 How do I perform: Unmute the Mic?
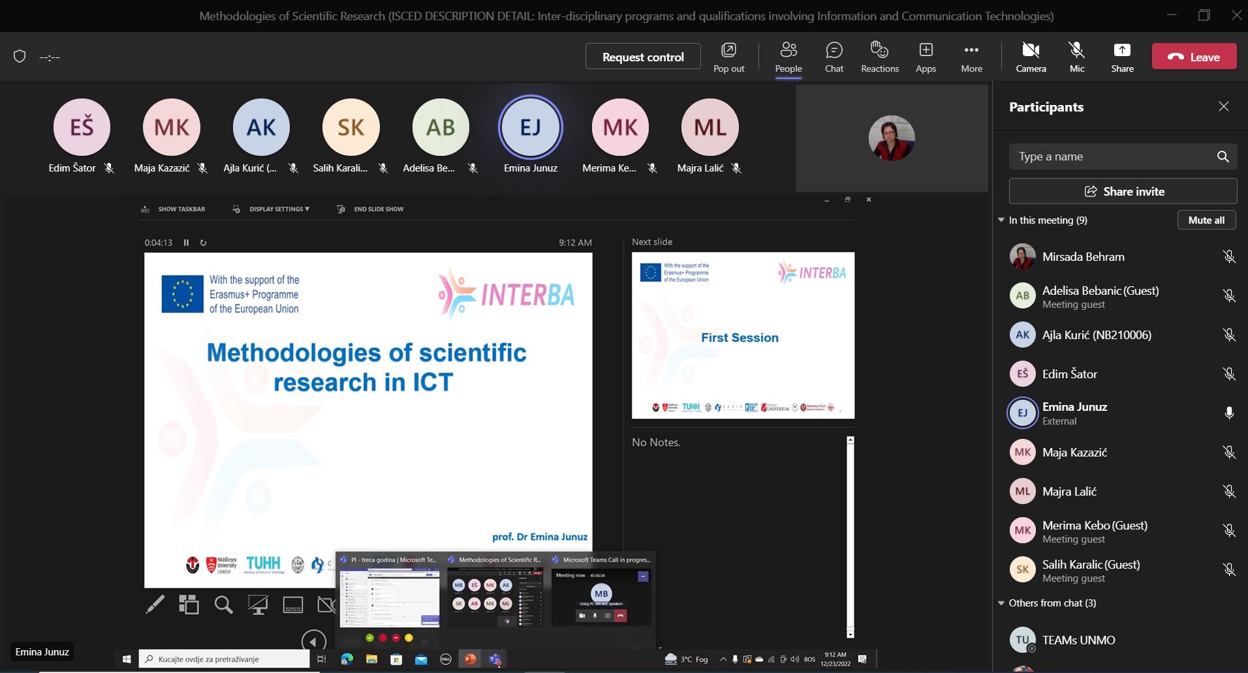point(1076,57)
